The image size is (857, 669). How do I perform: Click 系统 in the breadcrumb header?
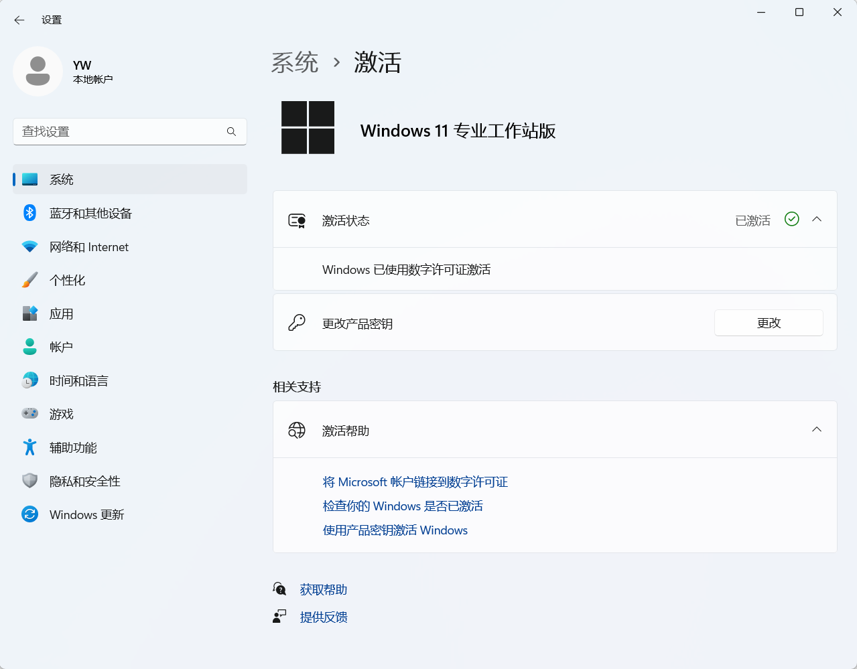tap(295, 62)
